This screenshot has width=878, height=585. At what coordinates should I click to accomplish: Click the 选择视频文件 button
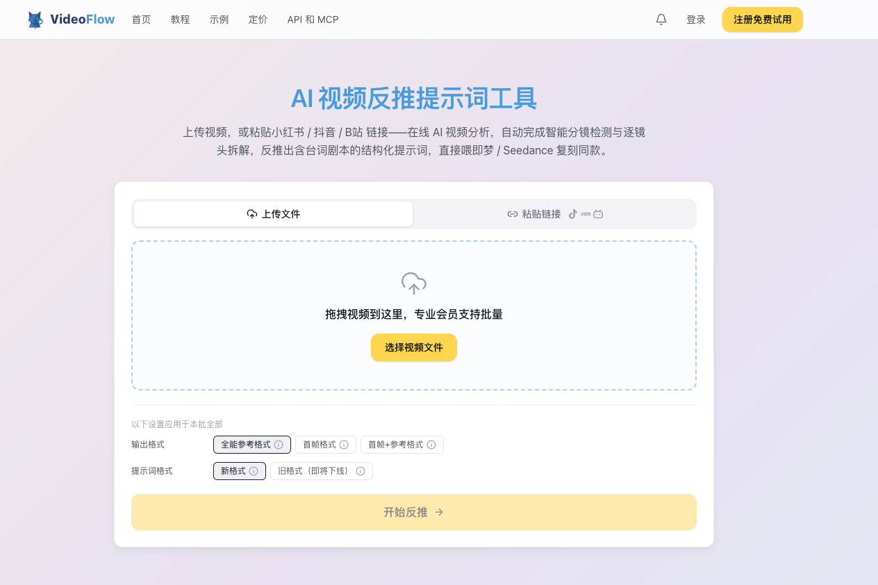point(414,347)
